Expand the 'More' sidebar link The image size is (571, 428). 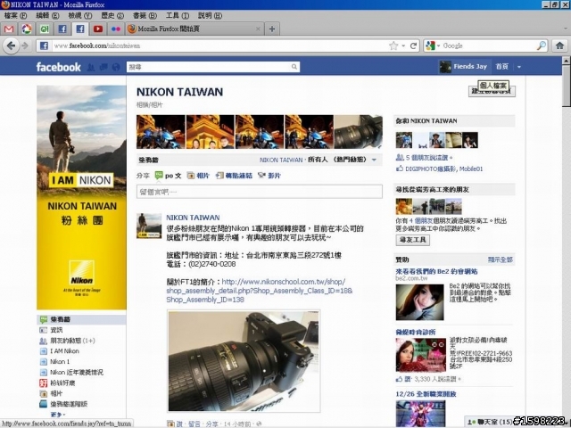58,415
